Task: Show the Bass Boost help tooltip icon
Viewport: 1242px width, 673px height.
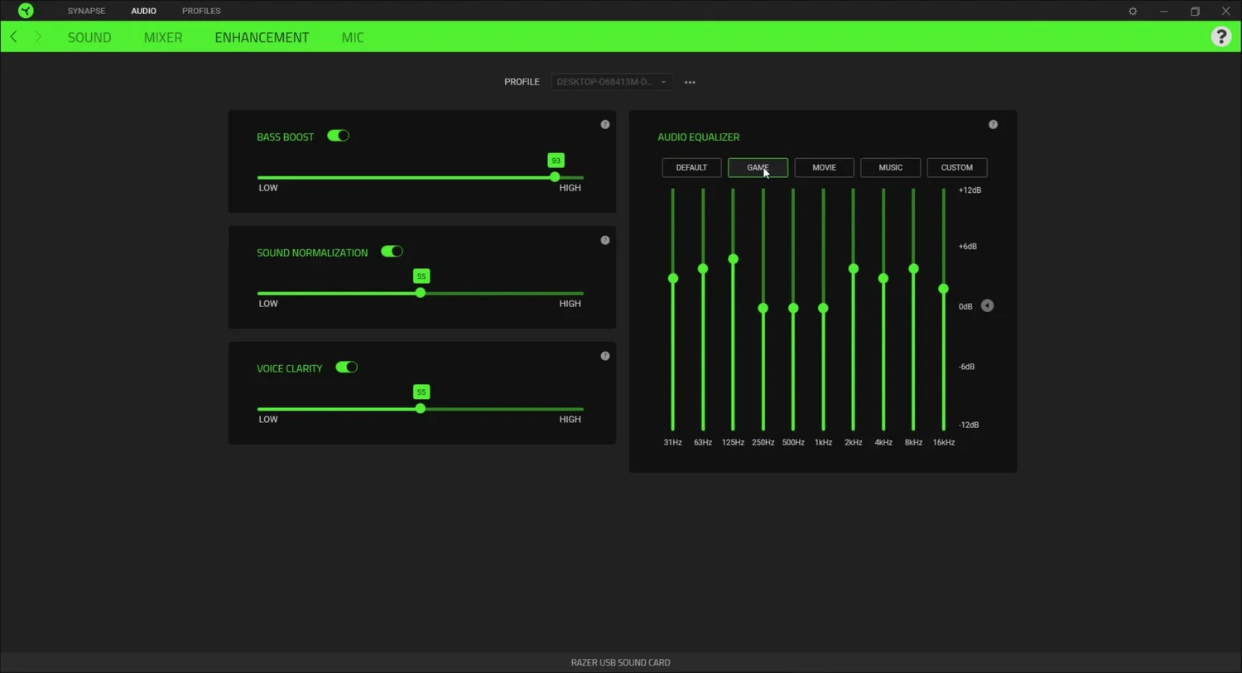Action: [605, 124]
